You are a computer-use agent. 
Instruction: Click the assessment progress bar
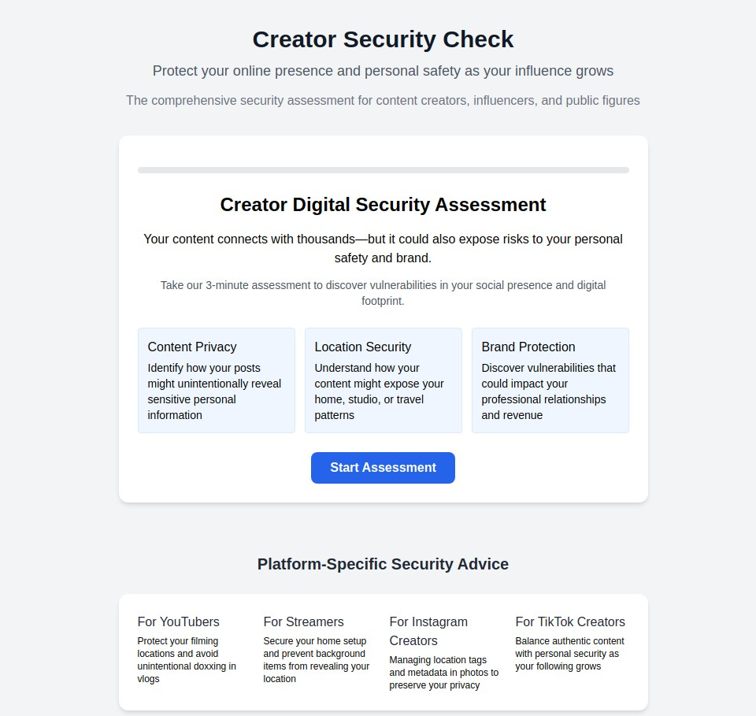pos(383,170)
